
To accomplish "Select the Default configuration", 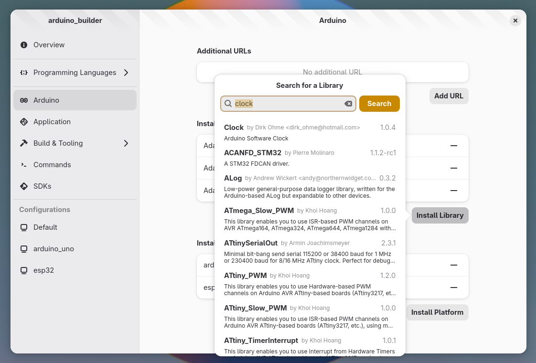I will [x=75, y=227].
